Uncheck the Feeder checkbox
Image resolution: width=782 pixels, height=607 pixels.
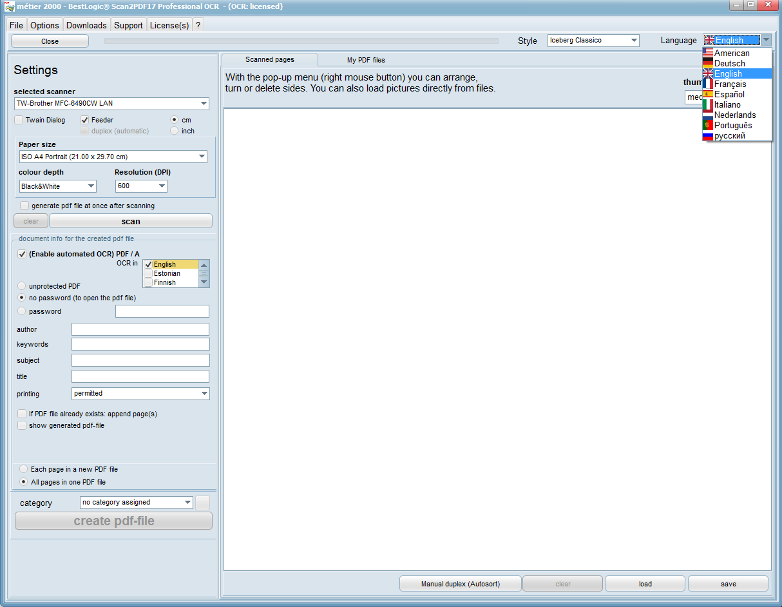pos(84,120)
